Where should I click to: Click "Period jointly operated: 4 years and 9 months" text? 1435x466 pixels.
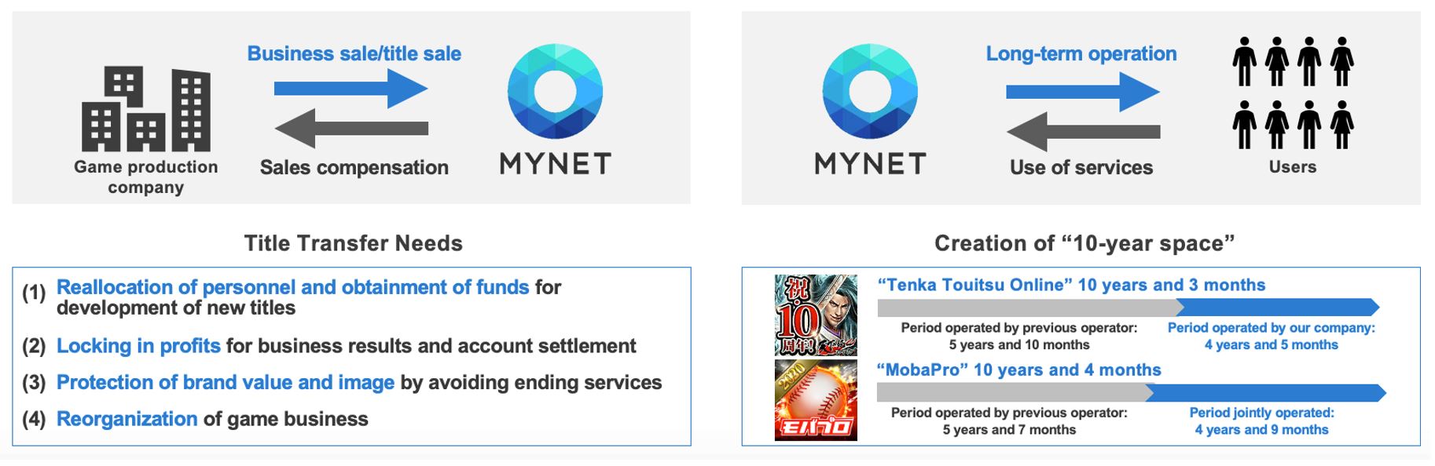[x=1261, y=421]
